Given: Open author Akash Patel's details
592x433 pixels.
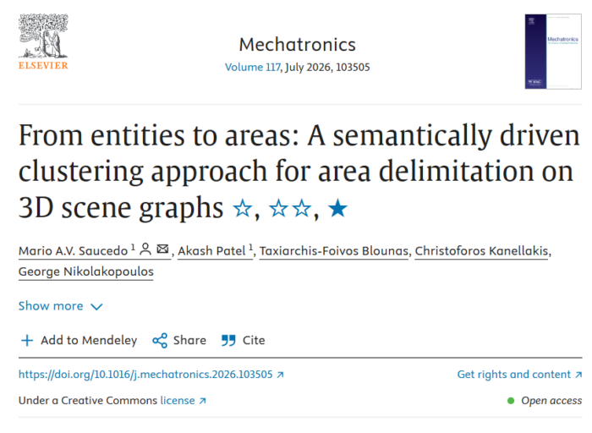Looking at the screenshot, I should [211, 251].
